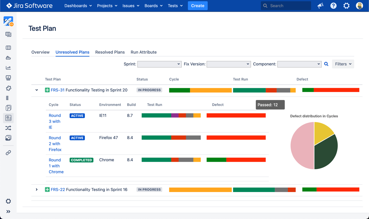
Task: Click the link chain icon in sidebar
Action: click(x=8, y=153)
